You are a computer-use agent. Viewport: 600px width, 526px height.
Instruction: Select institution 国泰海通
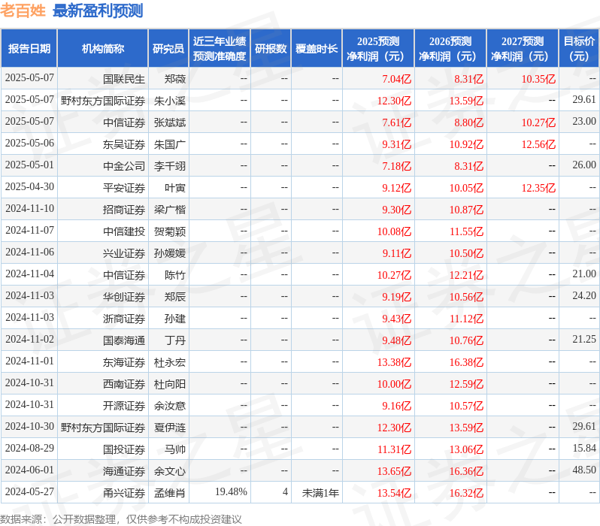(124, 341)
